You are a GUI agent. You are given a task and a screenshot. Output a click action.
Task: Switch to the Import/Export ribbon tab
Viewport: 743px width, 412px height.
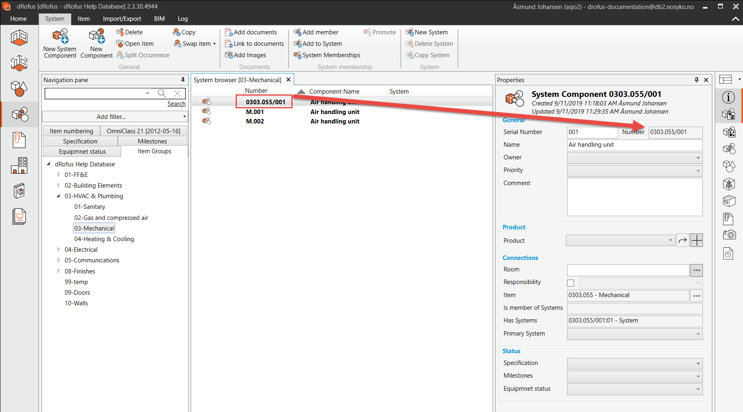point(122,19)
